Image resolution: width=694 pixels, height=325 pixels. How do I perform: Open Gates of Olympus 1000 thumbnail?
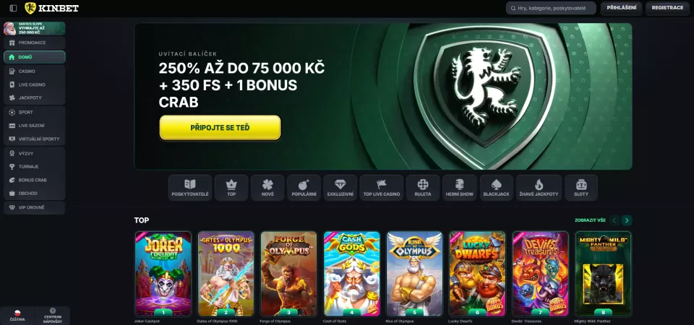[226, 273]
